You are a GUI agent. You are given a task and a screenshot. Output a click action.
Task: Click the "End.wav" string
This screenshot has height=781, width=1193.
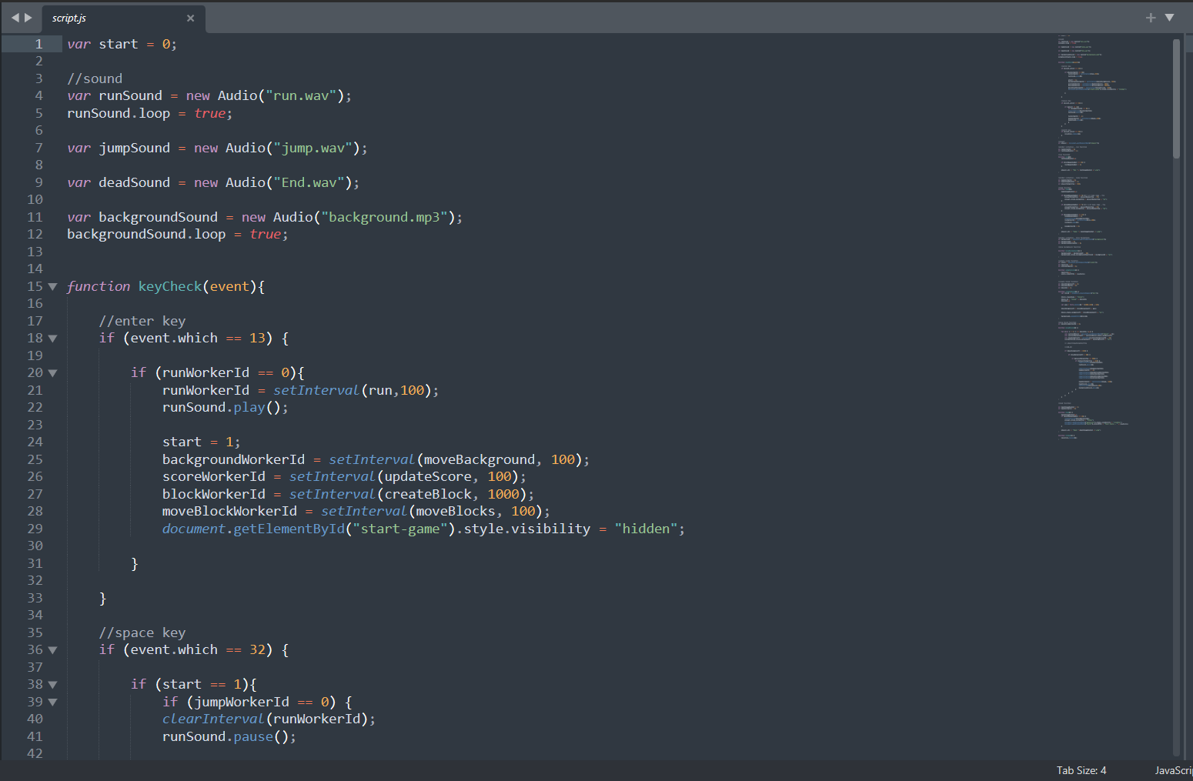(309, 182)
